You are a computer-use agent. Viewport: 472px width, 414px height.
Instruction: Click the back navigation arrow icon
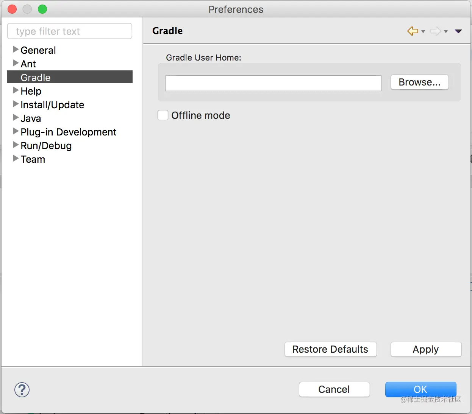coord(413,31)
